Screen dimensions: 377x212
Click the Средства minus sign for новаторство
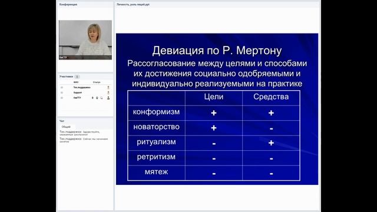coord(271,129)
